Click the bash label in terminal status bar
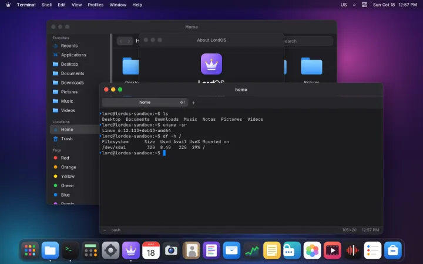 [116, 230]
